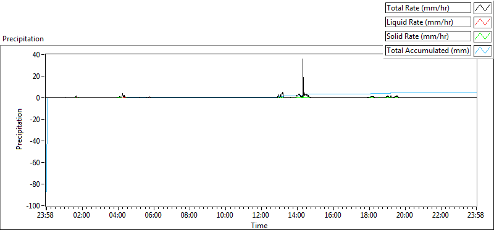Open Total Rate plot style swatch
This screenshot has width=494, height=230.
[x=483, y=8]
